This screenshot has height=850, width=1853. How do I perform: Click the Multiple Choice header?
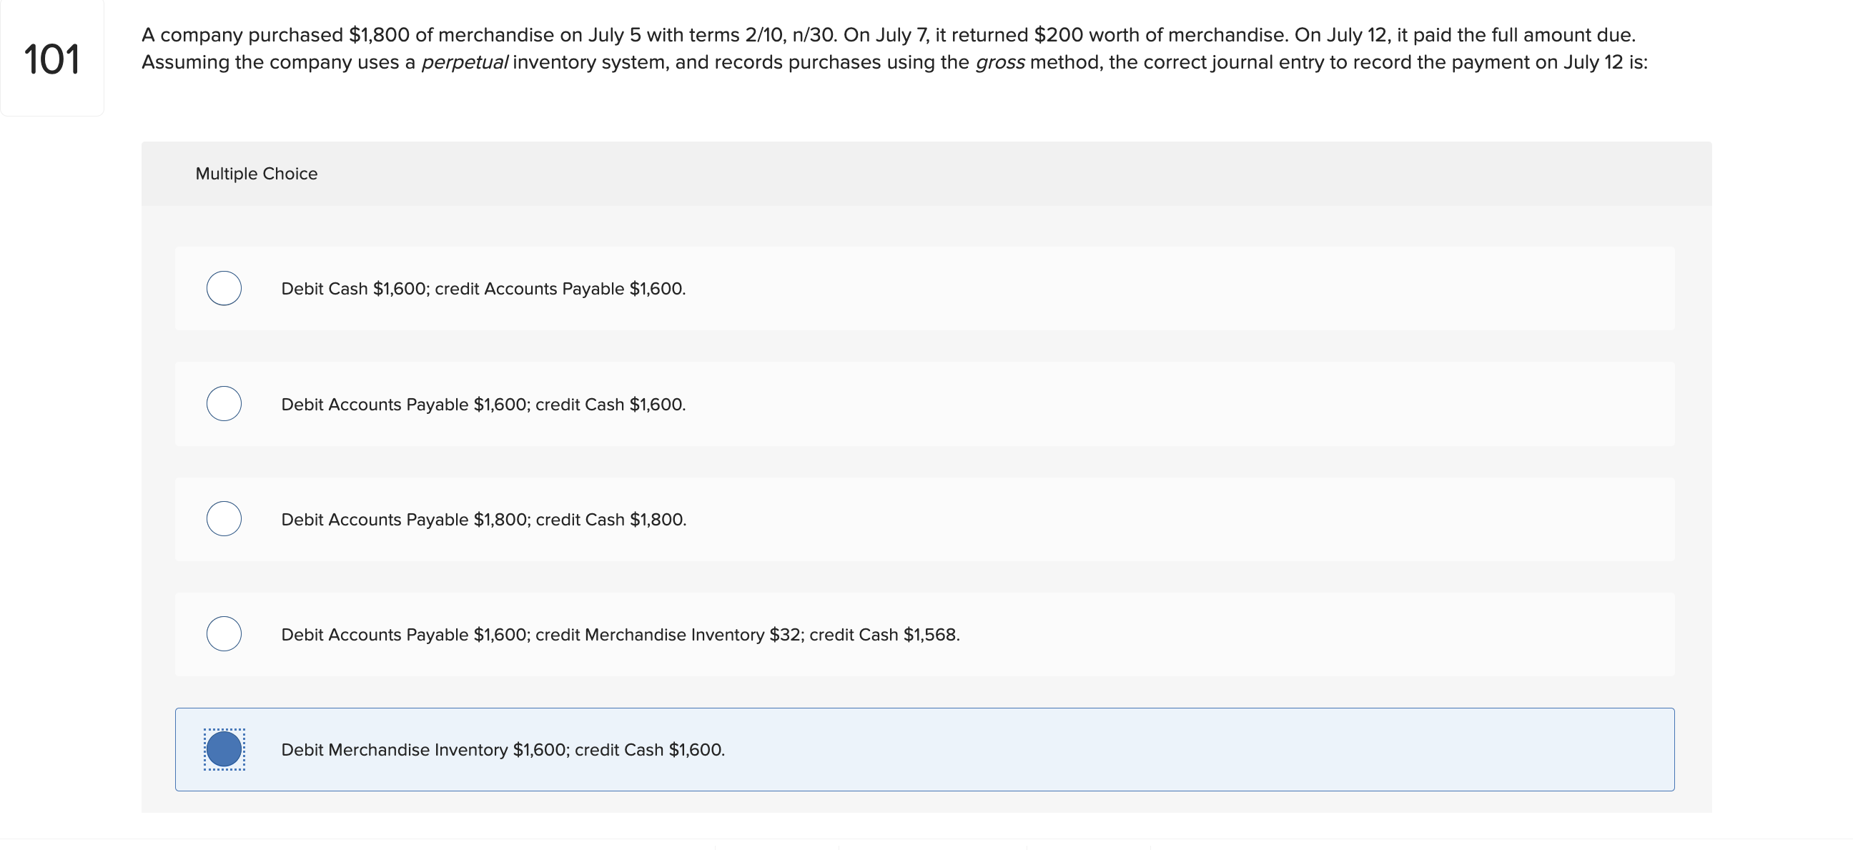256,173
